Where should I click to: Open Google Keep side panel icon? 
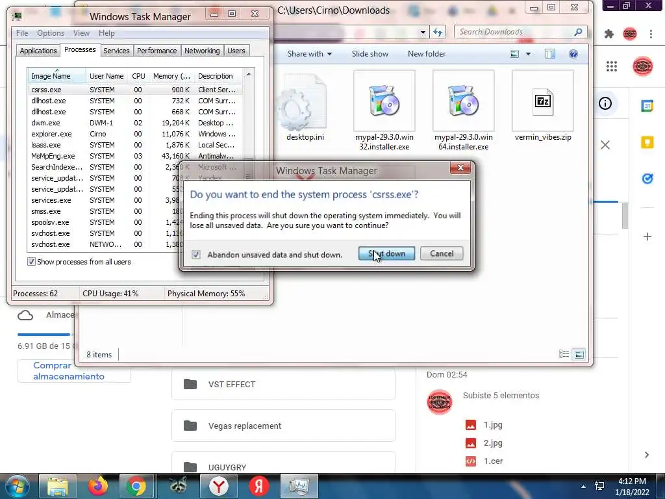coord(647,142)
